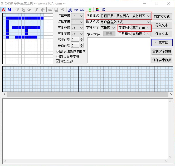Open the color grid palette icon

click(97, 10)
